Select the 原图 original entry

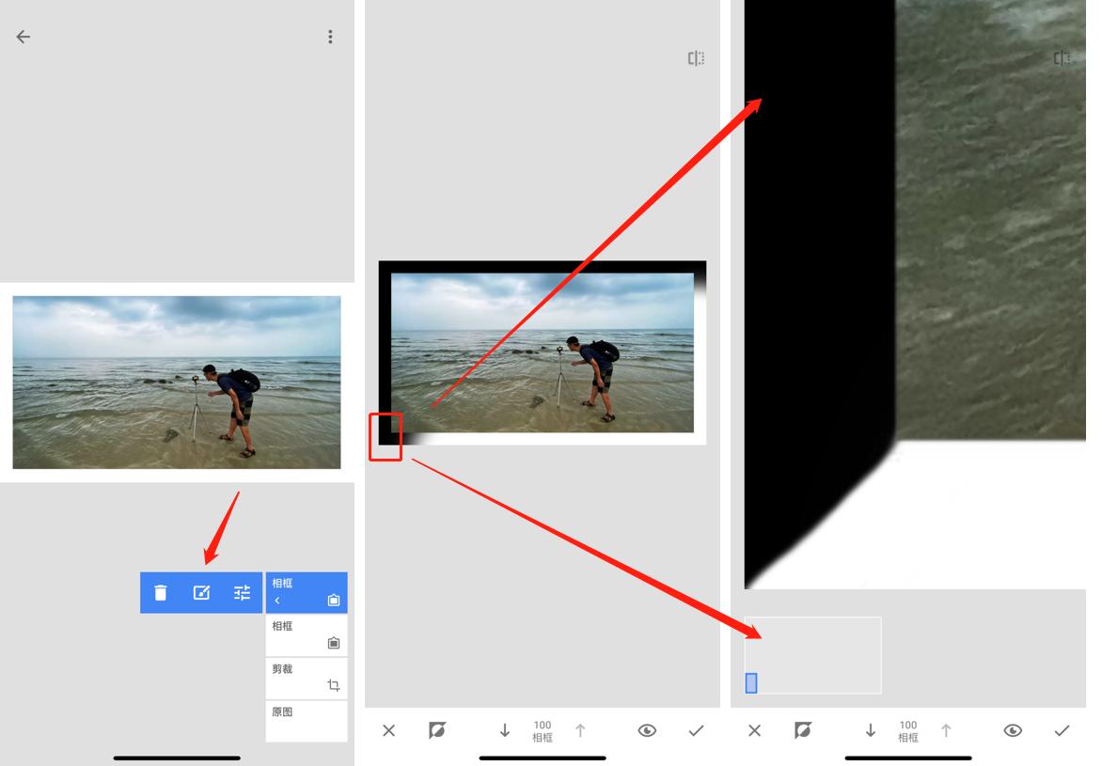tap(307, 721)
